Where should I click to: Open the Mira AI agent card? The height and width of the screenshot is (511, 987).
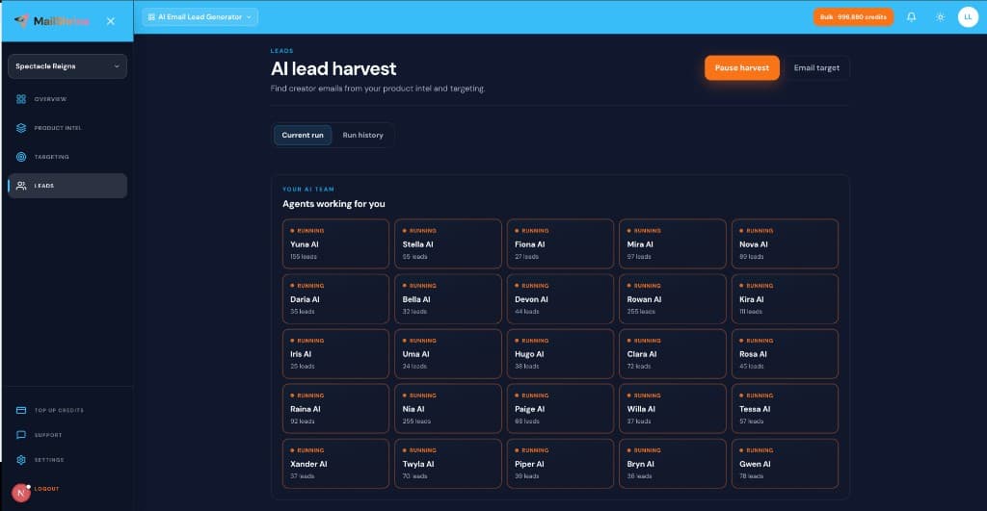[672, 243]
